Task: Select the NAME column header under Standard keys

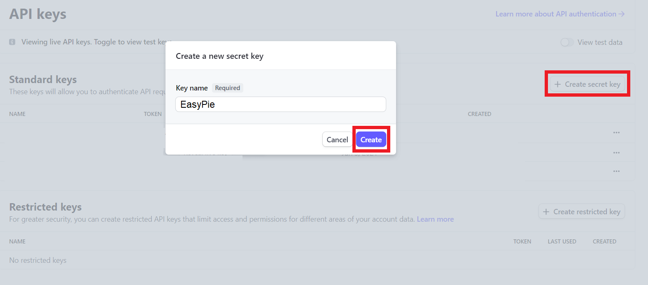Action: pyautogui.click(x=17, y=114)
